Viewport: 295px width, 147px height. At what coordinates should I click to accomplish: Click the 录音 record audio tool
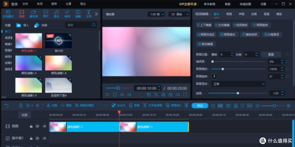pos(134,106)
